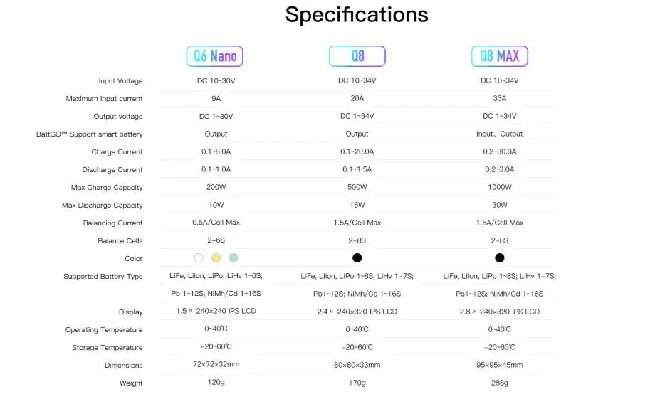
Task: Select the yellow color swatch for Q6 Nano
Action: 216,258
